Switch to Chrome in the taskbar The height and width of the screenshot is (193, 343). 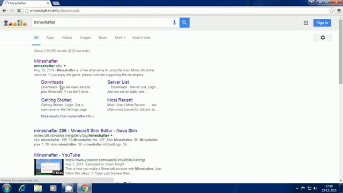[x=85, y=188]
